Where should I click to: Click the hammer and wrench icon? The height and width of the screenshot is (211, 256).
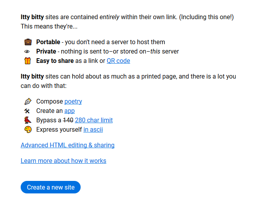(x=27, y=111)
